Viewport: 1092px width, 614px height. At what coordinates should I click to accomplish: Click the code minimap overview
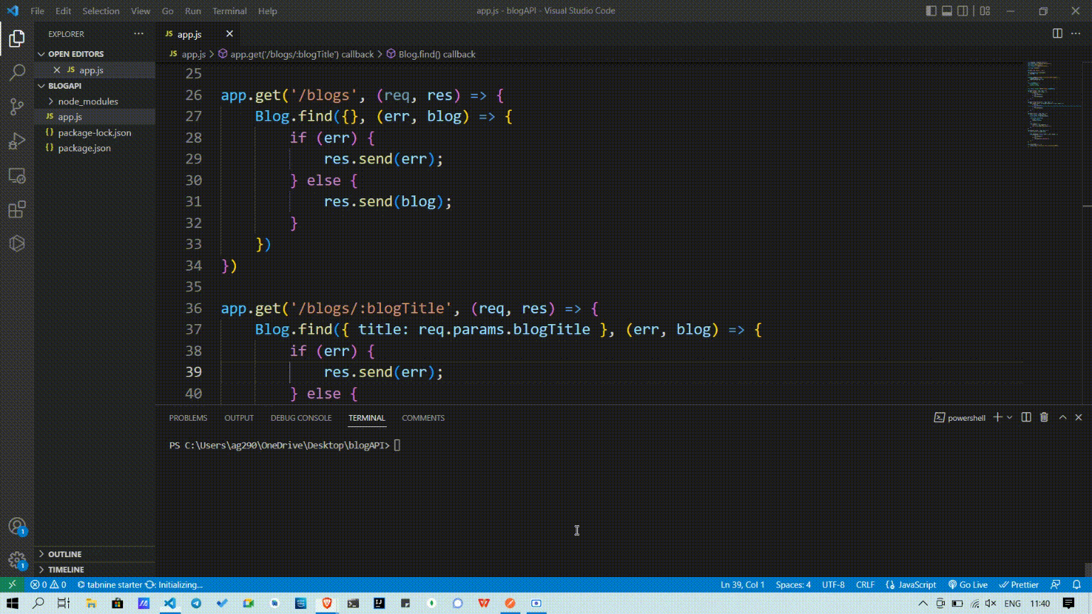(1043, 103)
